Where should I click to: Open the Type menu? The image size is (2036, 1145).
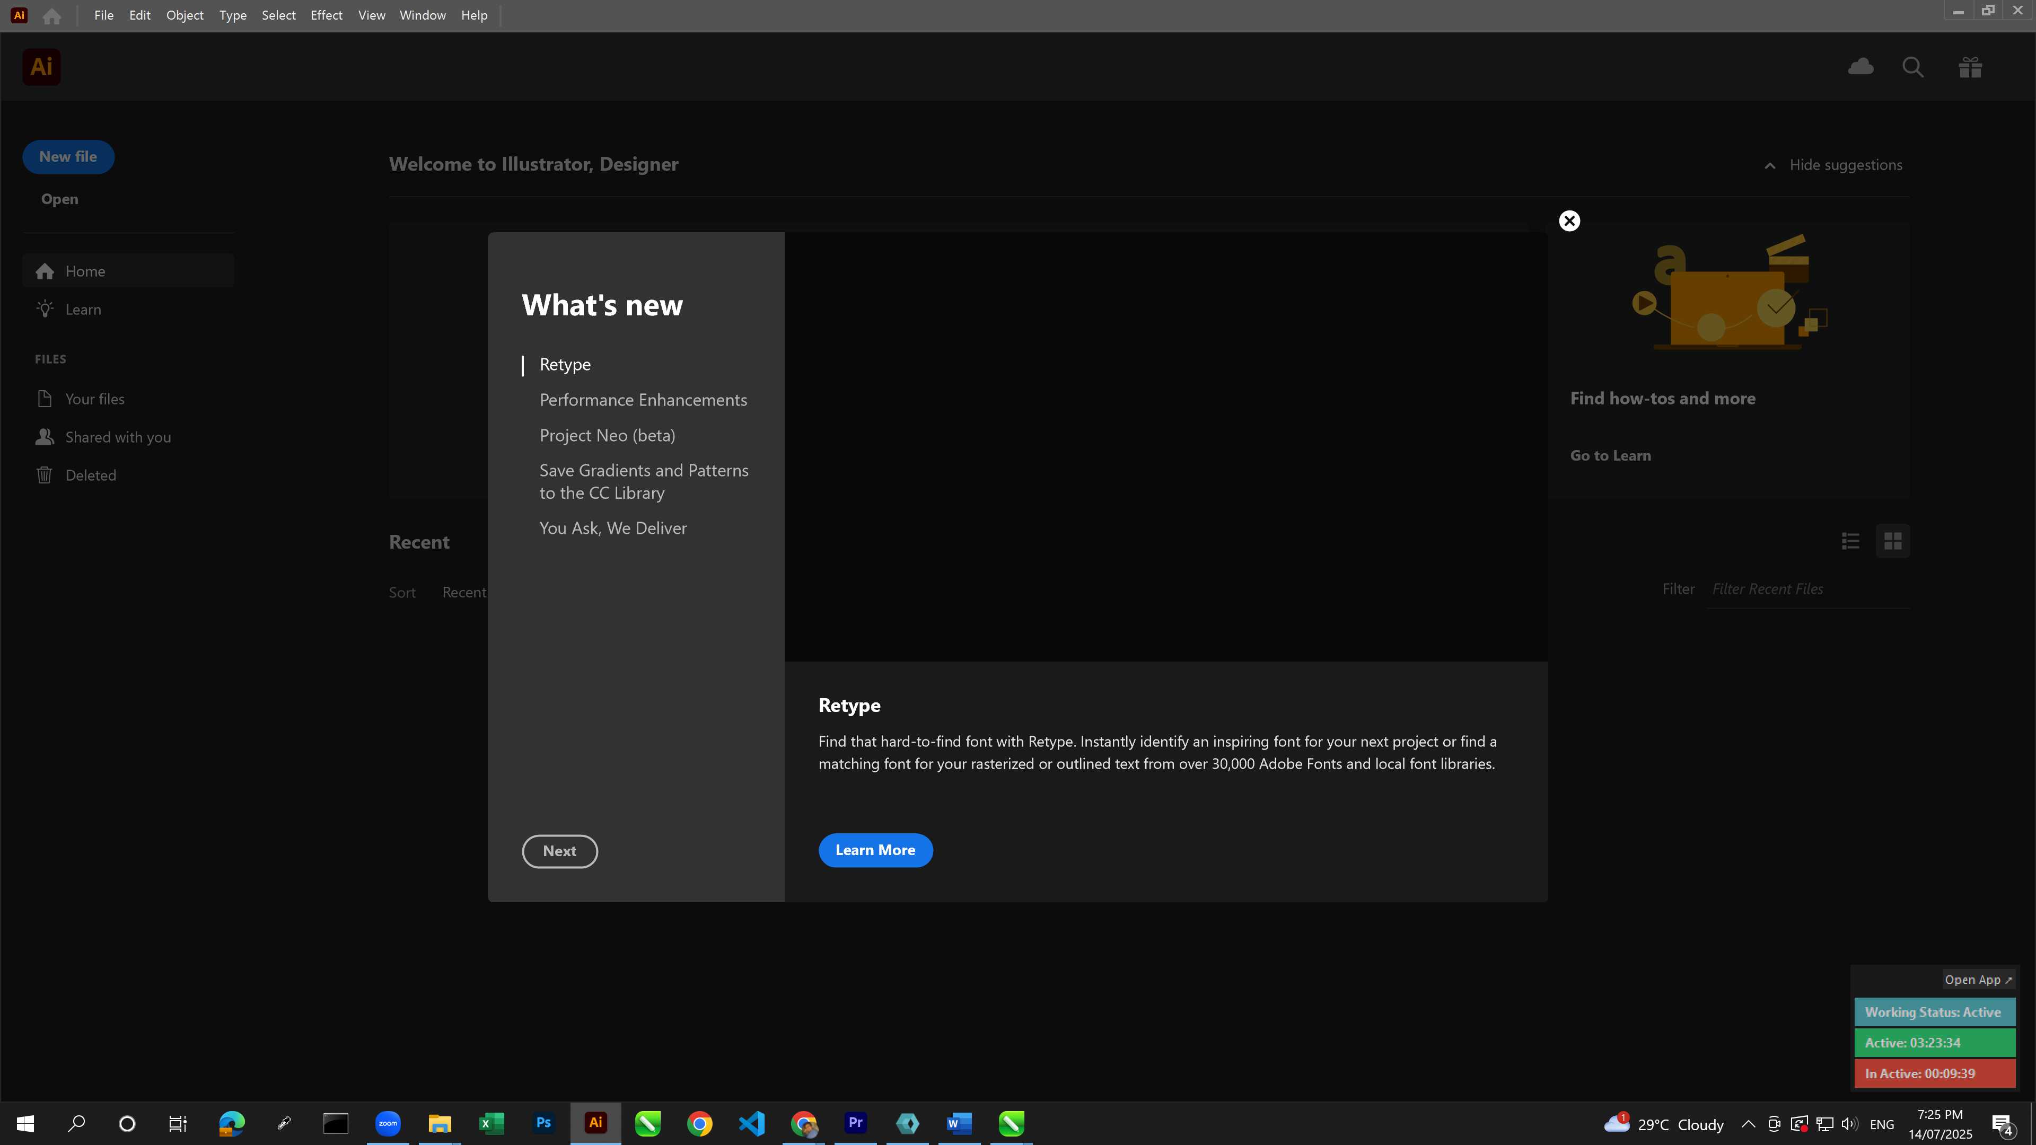(233, 16)
